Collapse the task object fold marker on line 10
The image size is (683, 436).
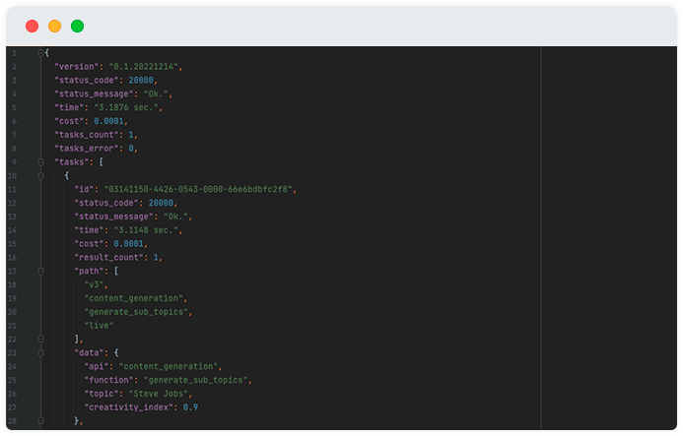tap(40, 176)
